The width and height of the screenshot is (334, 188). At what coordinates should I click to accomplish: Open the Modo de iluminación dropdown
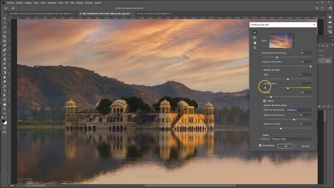299,110
